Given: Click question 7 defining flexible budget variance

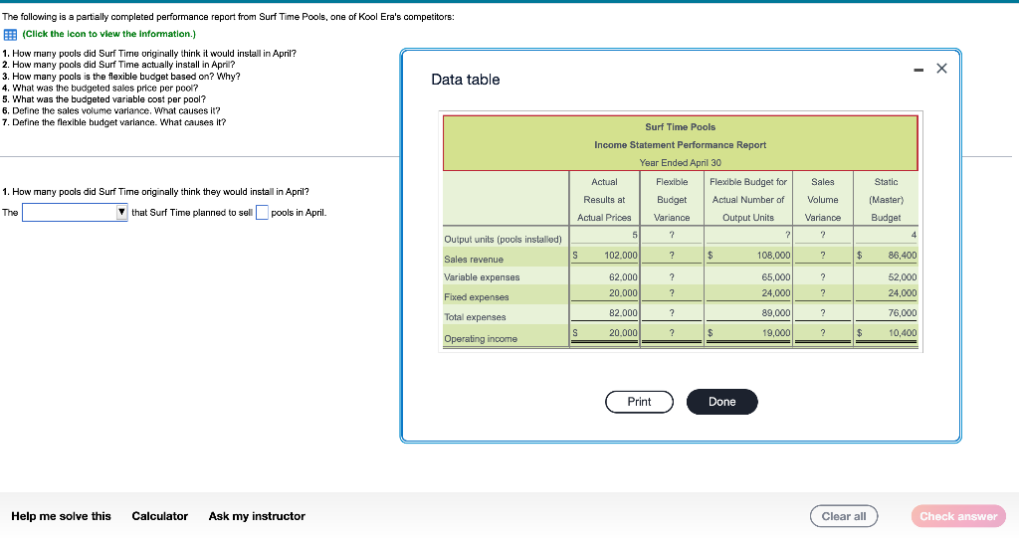Looking at the screenshot, I should click(113, 122).
